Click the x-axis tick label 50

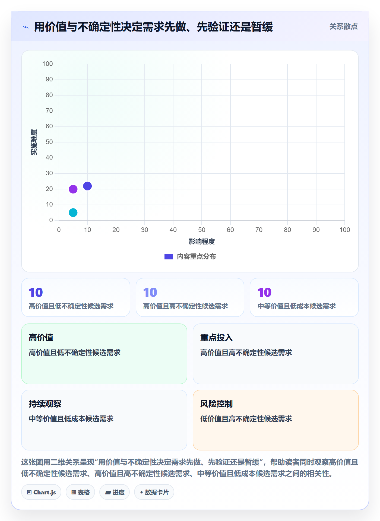[x=202, y=230]
